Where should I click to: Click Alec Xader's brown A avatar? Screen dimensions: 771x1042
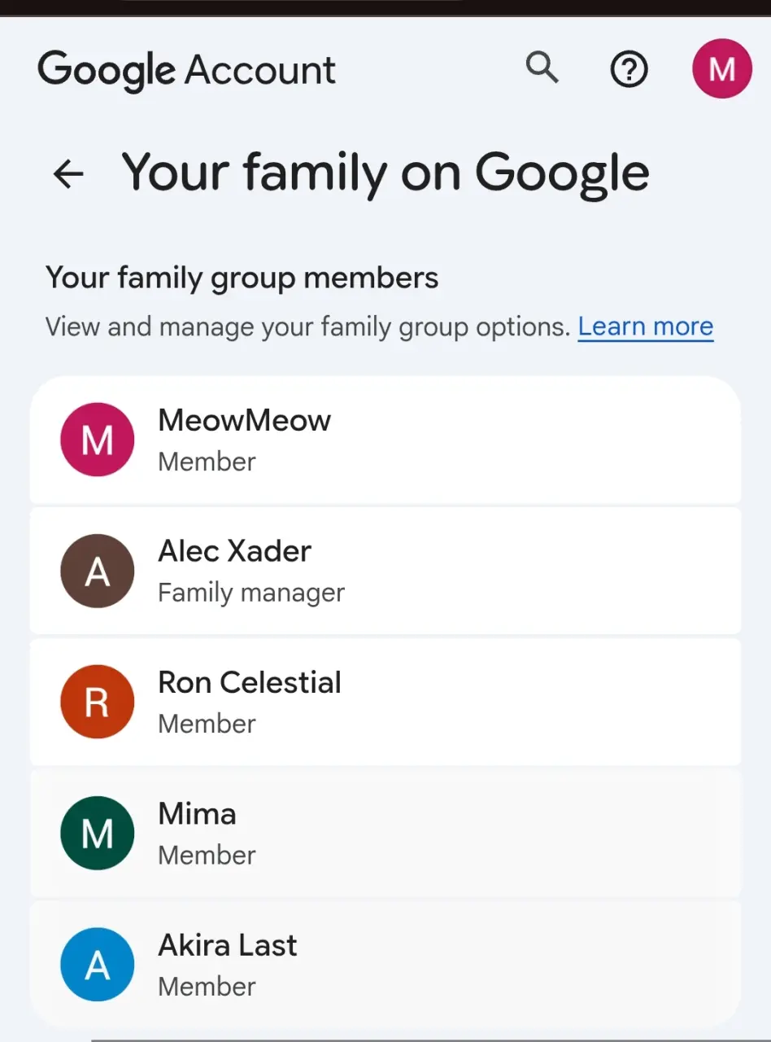coord(98,571)
